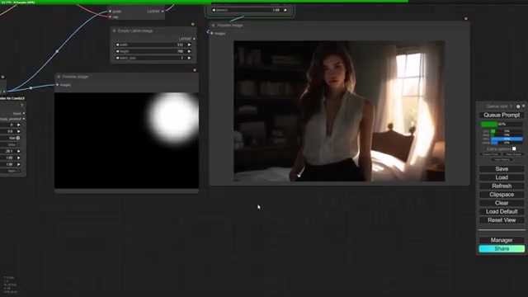528x297 pixels.
Task: Open the settings gear in the queue panel
Action: pos(518,106)
